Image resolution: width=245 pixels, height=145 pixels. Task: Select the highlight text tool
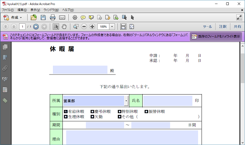pyautogui.click(x=91, y=17)
